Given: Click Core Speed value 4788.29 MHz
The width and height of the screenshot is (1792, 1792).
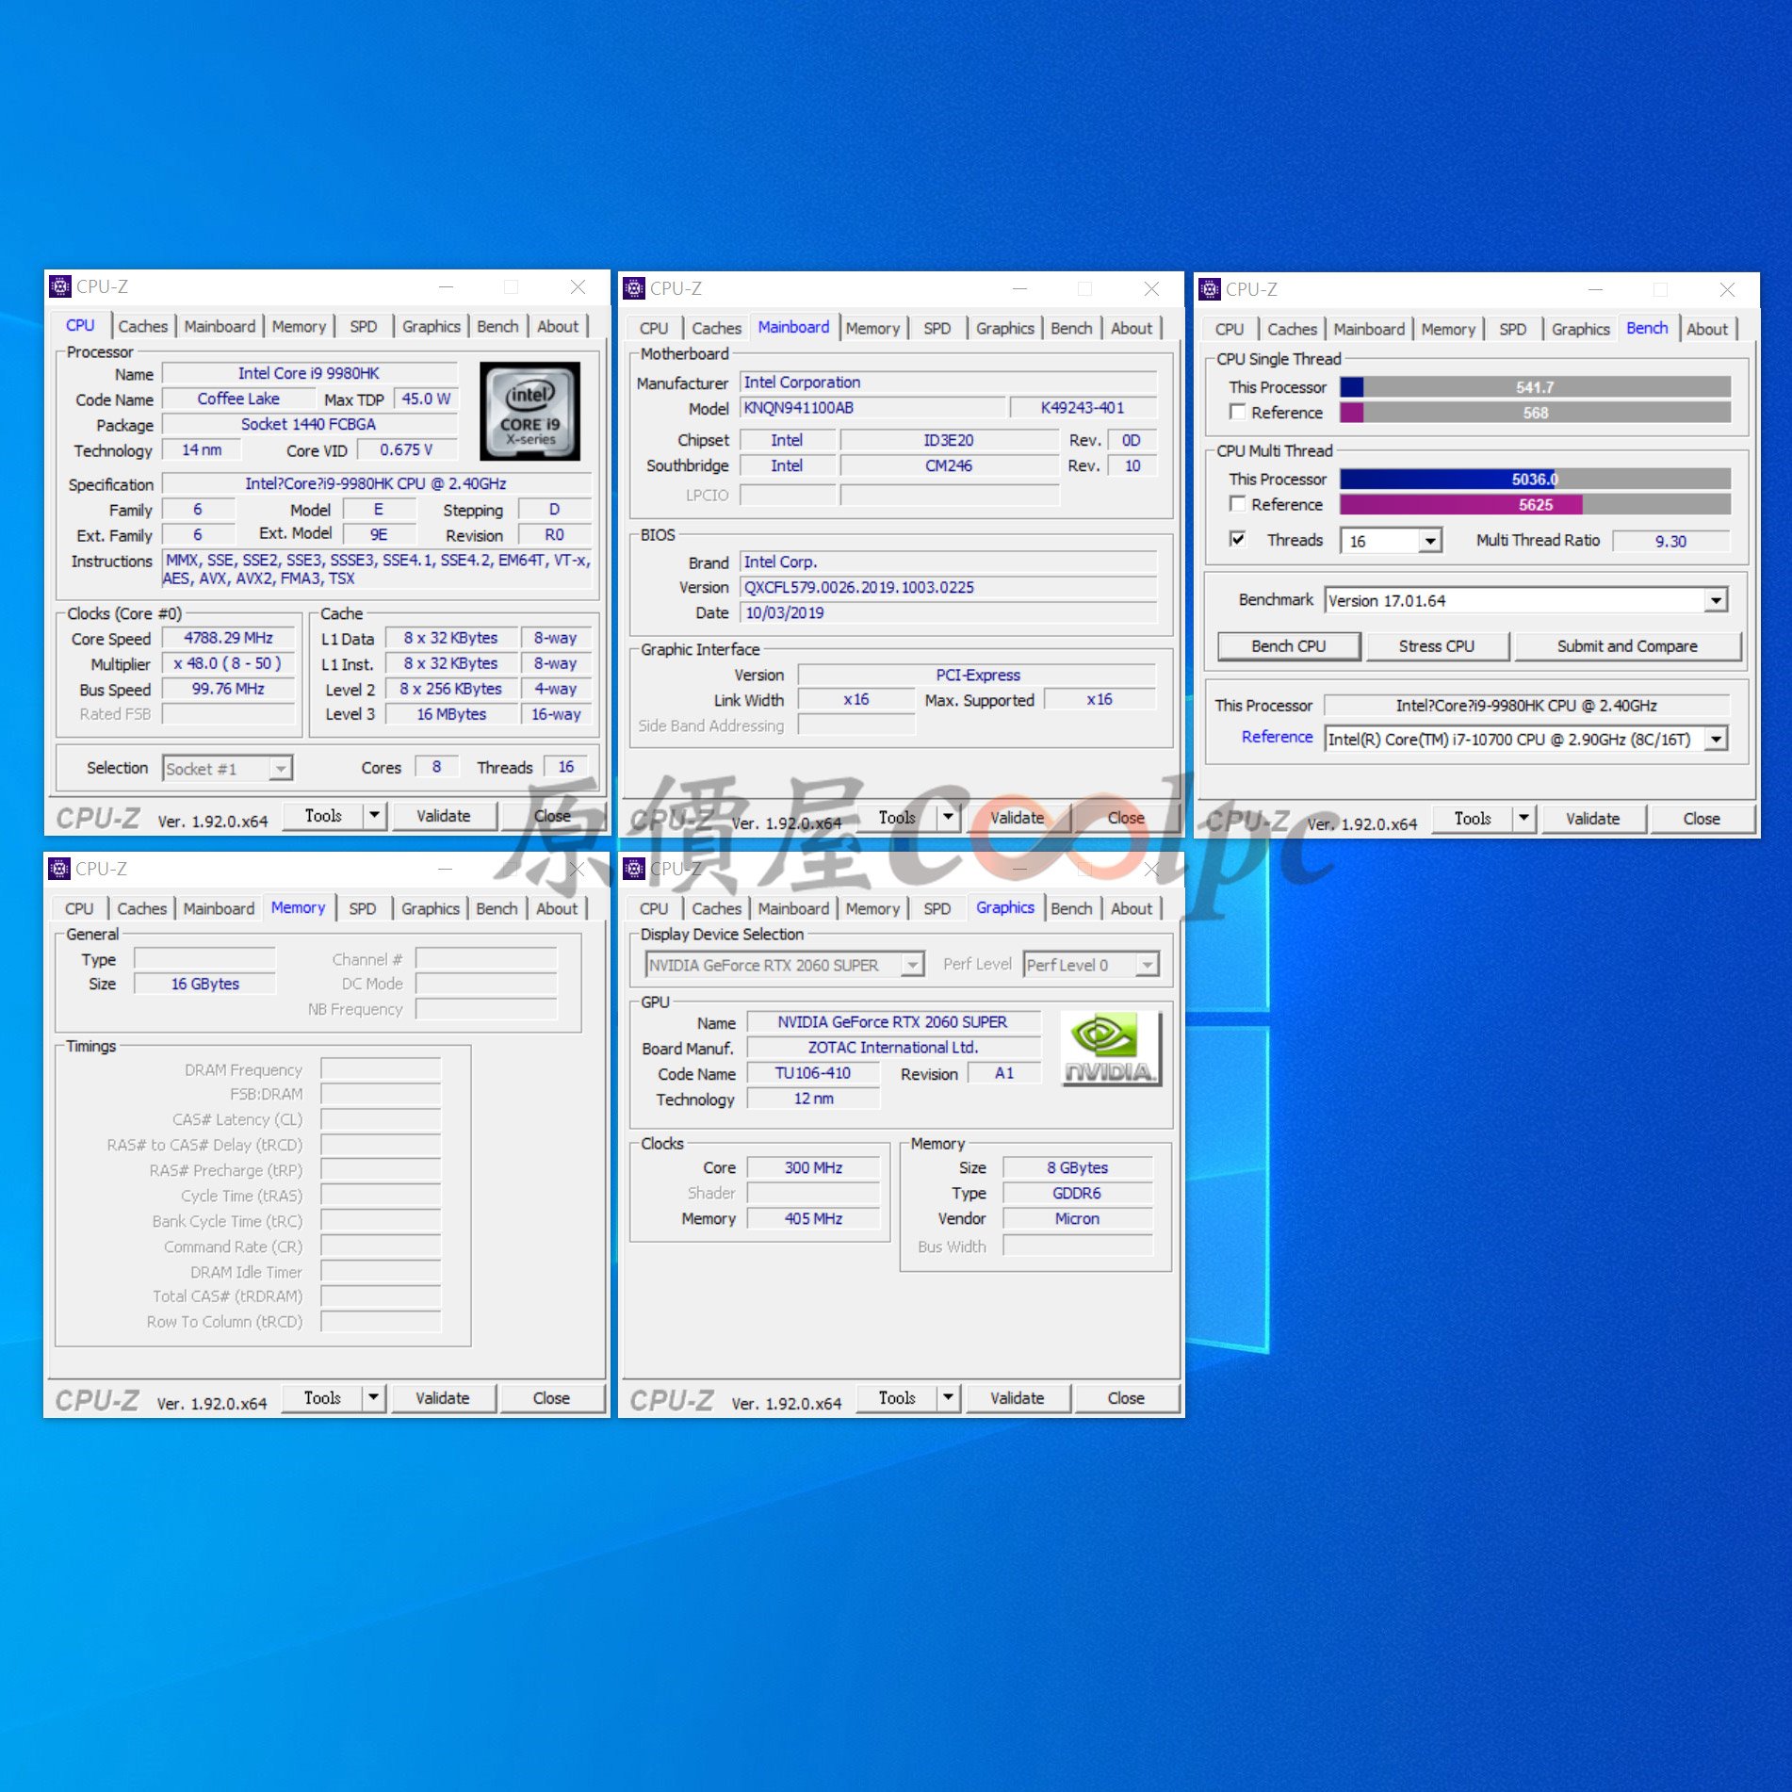Looking at the screenshot, I should pos(228,638).
